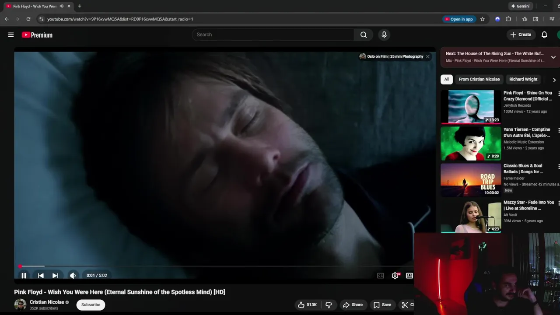Screen dimensions: 560x315
Task: Create a clip with scissors button
Action: pos(406,305)
